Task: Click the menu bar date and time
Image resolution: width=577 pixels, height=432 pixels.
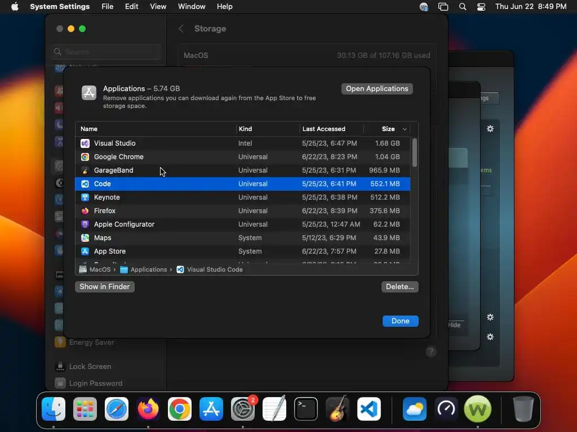Action: [531, 7]
